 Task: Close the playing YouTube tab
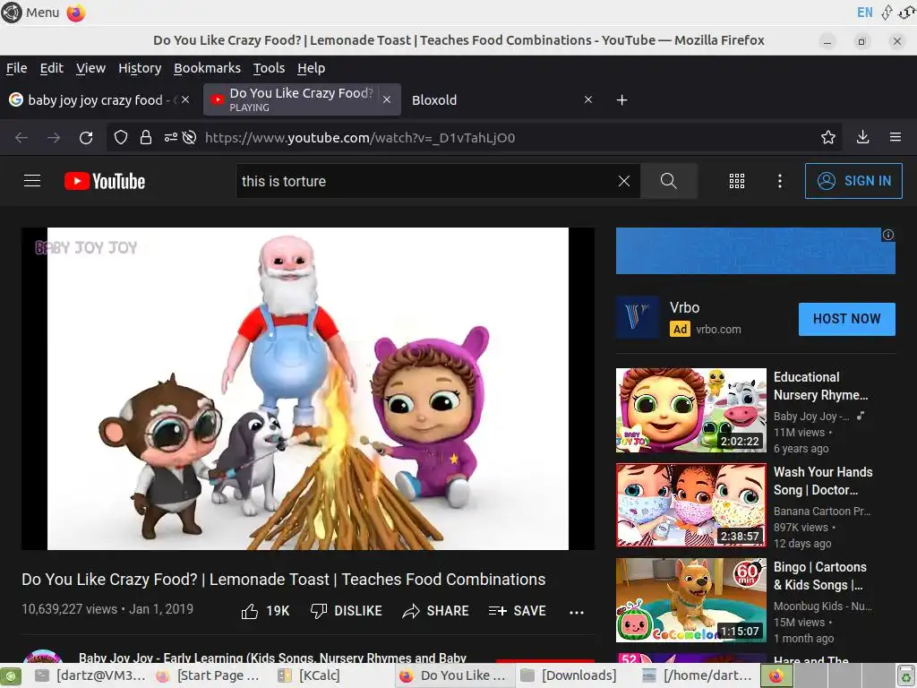(x=387, y=100)
